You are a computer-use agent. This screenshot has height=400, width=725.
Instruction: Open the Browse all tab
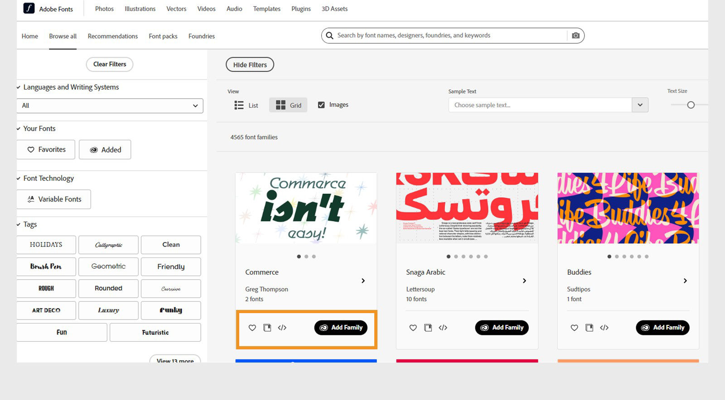[63, 36]
